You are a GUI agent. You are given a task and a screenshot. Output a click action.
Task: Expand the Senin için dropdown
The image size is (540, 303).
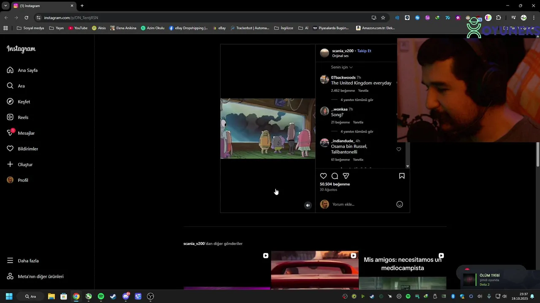point(342,67)
